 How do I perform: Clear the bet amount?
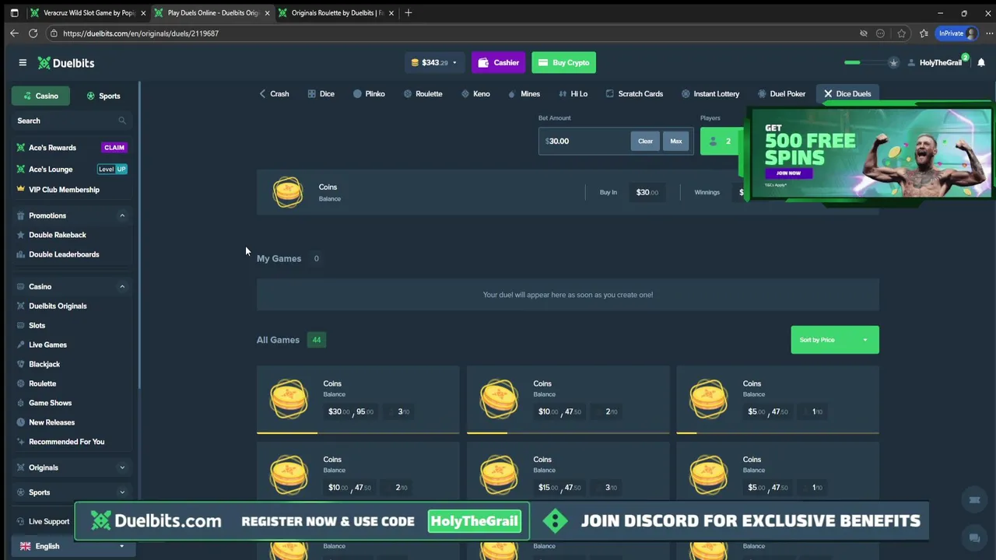pyautogui.click(x=645, y=141)
